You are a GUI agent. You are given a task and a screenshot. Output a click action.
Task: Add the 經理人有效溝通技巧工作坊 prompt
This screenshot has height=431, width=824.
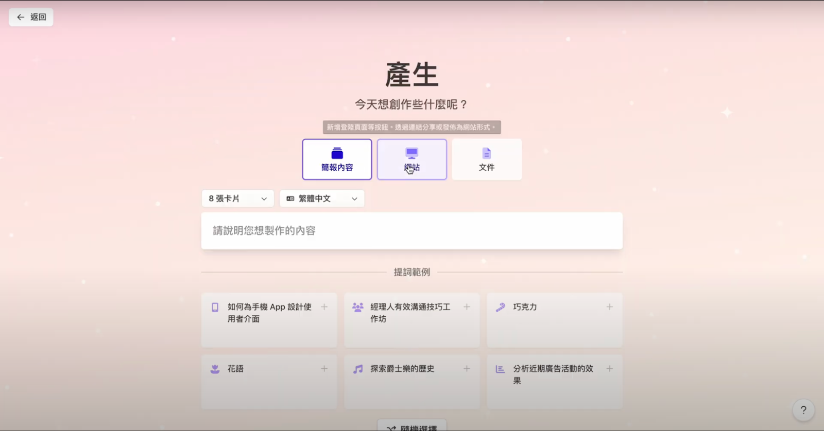(x=411, y=320)
